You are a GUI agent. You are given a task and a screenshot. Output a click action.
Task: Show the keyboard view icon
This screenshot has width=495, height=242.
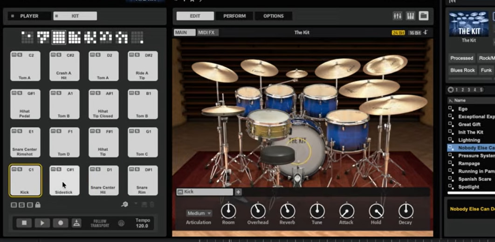pyautogui.click(x=411, y=16)
